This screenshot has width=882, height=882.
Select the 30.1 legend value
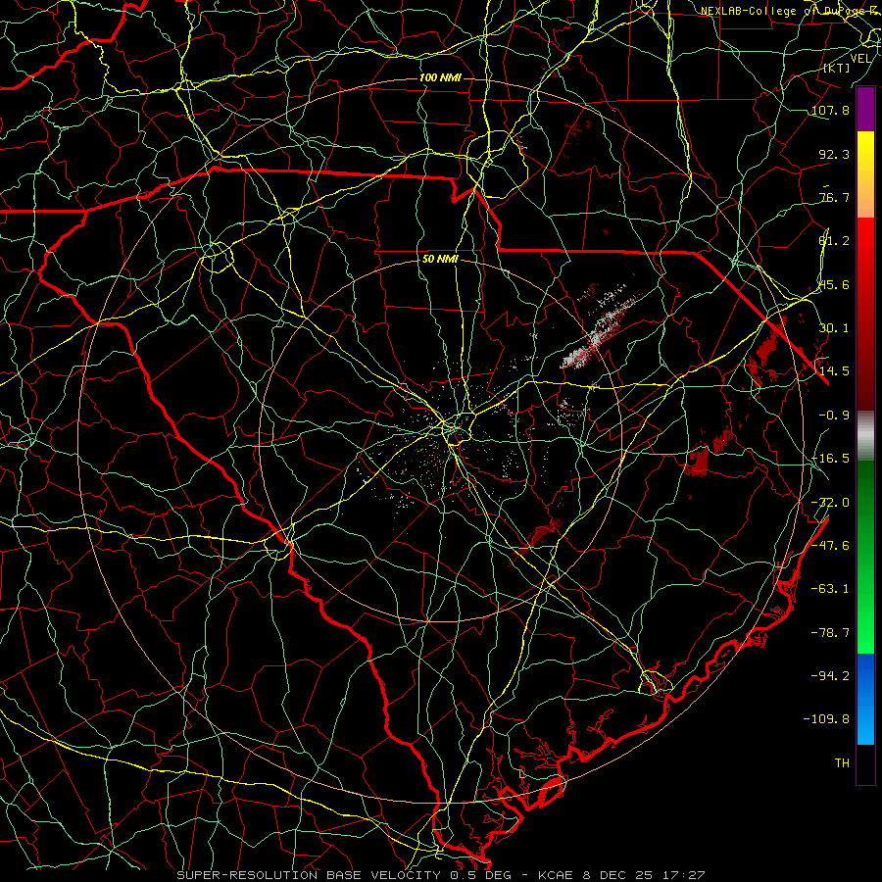(x=834, y=328)
